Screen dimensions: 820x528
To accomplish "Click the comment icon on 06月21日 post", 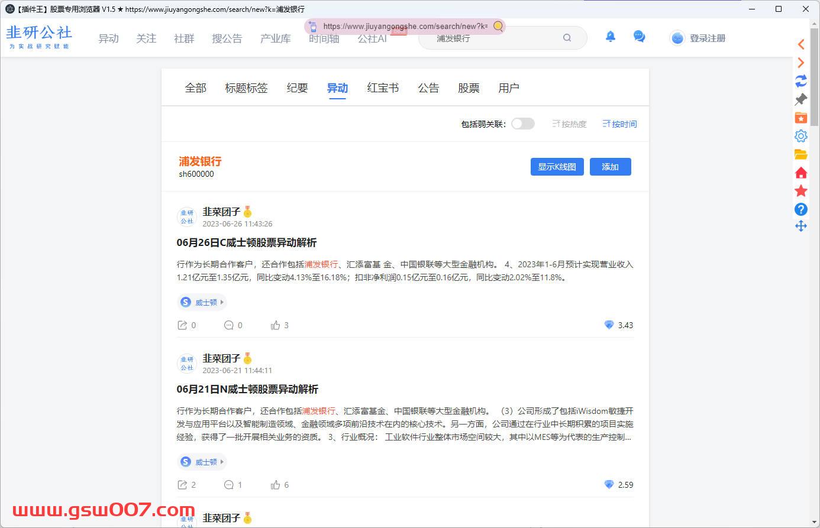I will coord(229,485).
